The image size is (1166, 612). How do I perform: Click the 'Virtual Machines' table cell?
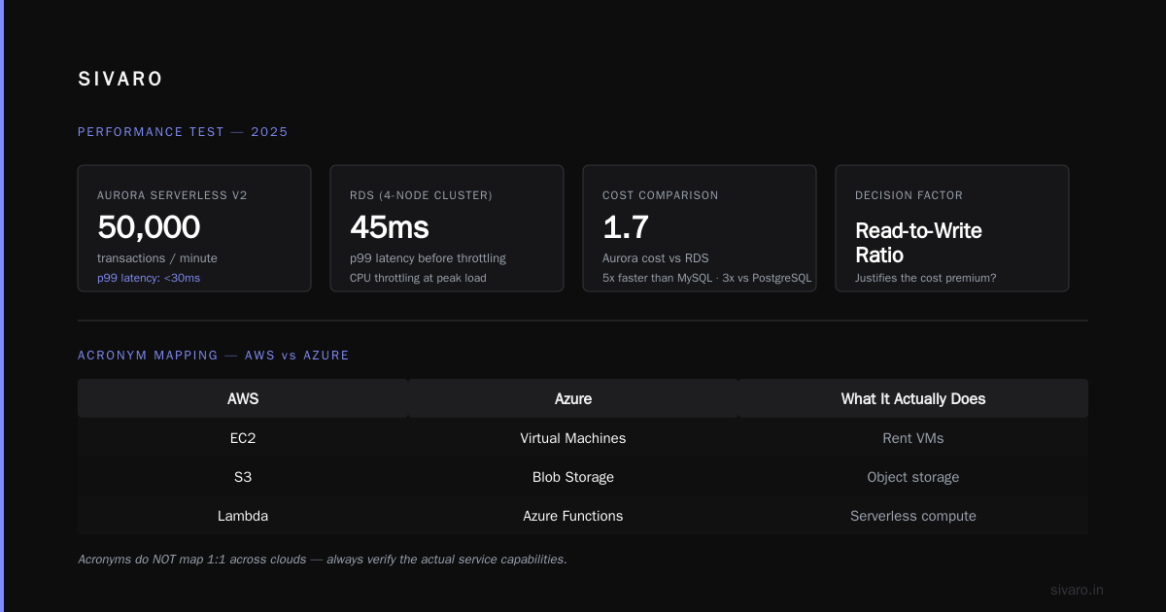click(x=573, y=438)
